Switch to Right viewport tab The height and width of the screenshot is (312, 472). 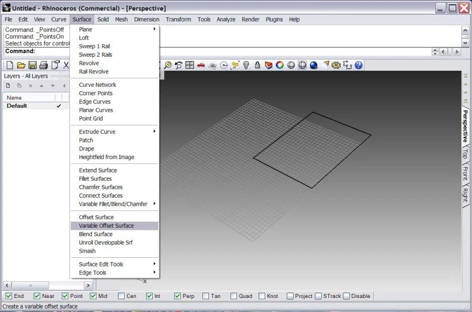465,195
